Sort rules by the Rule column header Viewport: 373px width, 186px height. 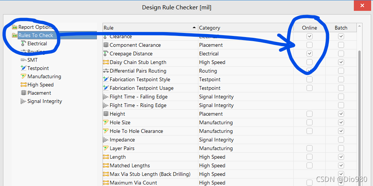click(x=150, y=28)
